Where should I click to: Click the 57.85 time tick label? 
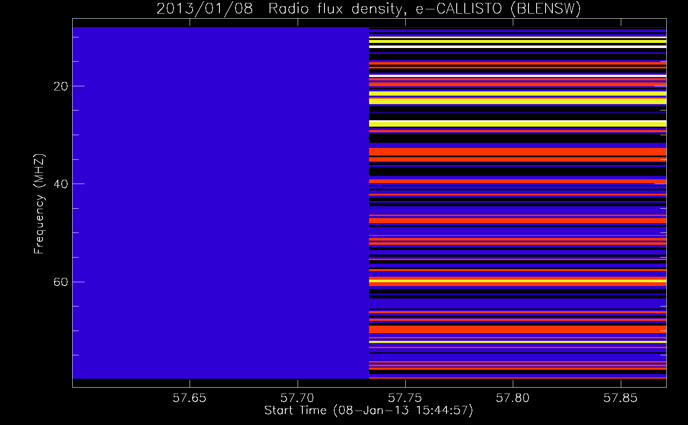pos(621,398)
